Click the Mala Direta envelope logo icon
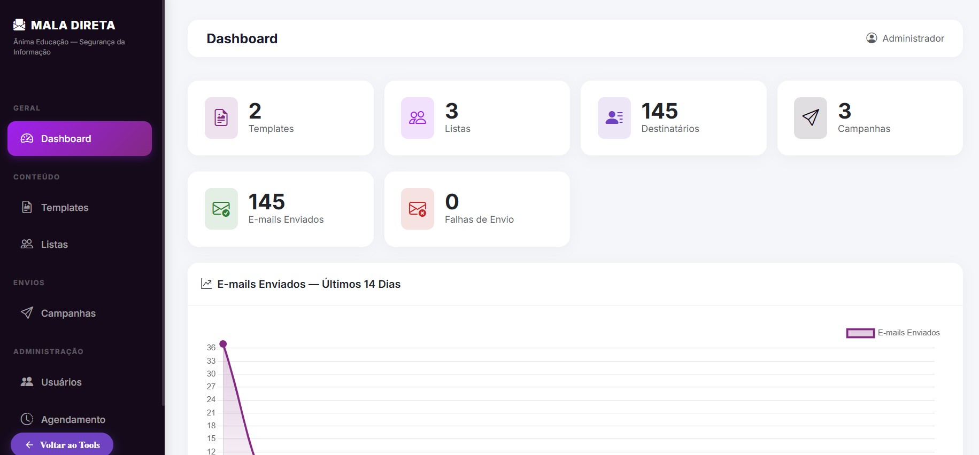 click(x=19, y=25)
